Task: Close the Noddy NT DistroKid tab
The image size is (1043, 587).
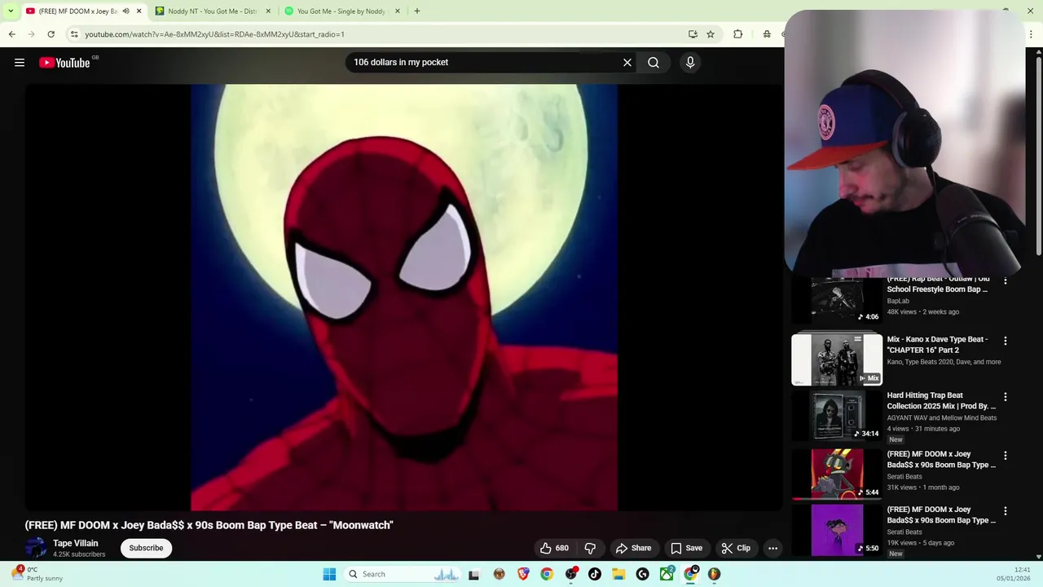Action: (x=268, y=11)
